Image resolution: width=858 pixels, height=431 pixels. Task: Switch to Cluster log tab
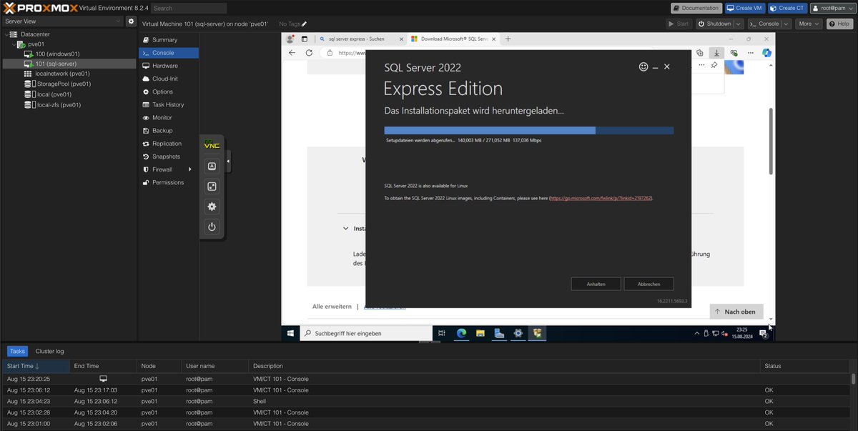[49, 351]
